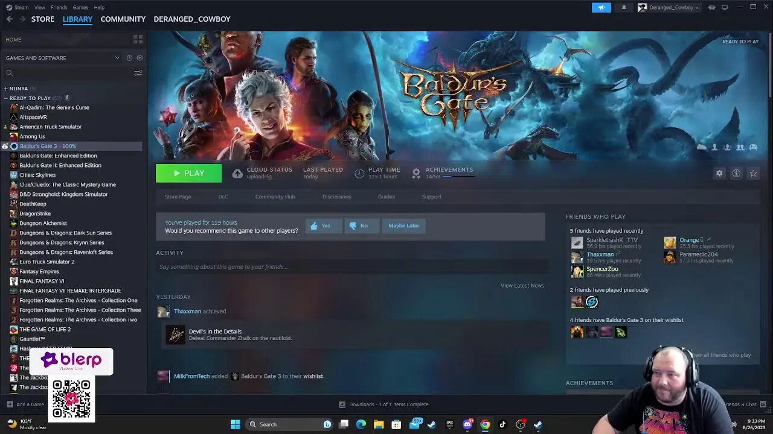Open the Guides link
773x434 pixels.
(386, 197)
